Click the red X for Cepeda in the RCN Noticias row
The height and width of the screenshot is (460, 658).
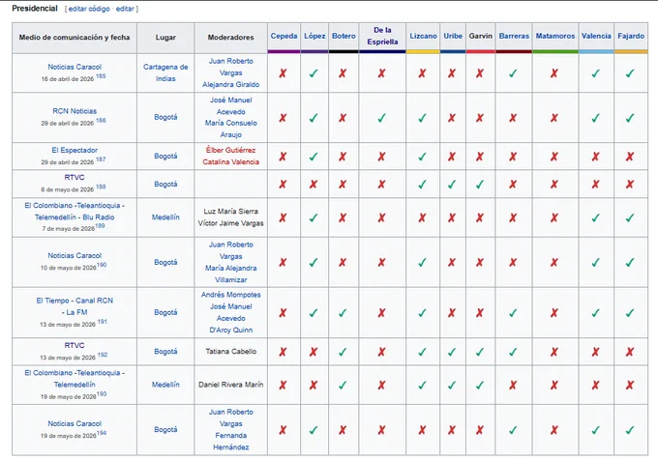click(283, 118)
